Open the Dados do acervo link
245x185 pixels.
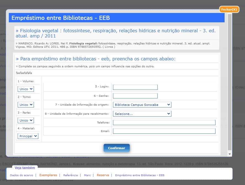point(21,175)
